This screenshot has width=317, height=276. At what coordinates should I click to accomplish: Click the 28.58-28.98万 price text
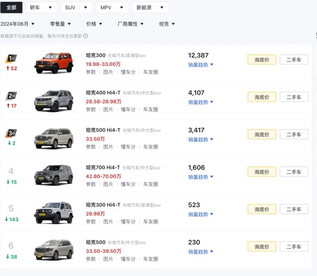(104, 102)
